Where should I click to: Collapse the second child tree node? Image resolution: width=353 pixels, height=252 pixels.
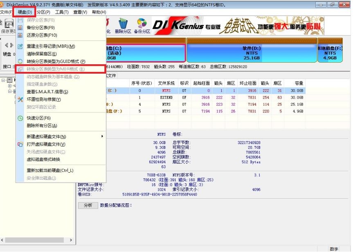click(x=10, y=91)
